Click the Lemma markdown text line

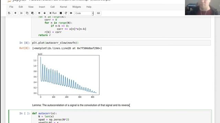(81, 105)
